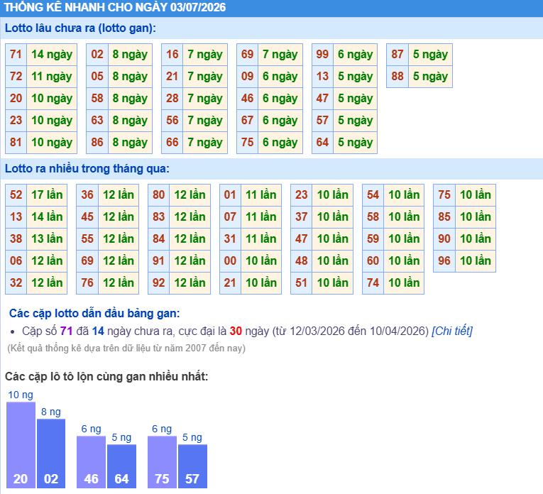Click the bar labeled 75 in chart
The width and height of the screenshot is (543, 494).
(x=162, y=462)
